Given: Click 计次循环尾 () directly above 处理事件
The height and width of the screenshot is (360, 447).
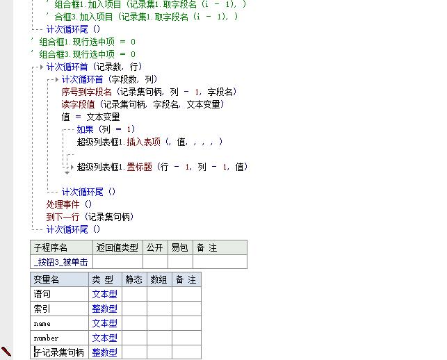Looking at the screenshot, I should 88,192.
